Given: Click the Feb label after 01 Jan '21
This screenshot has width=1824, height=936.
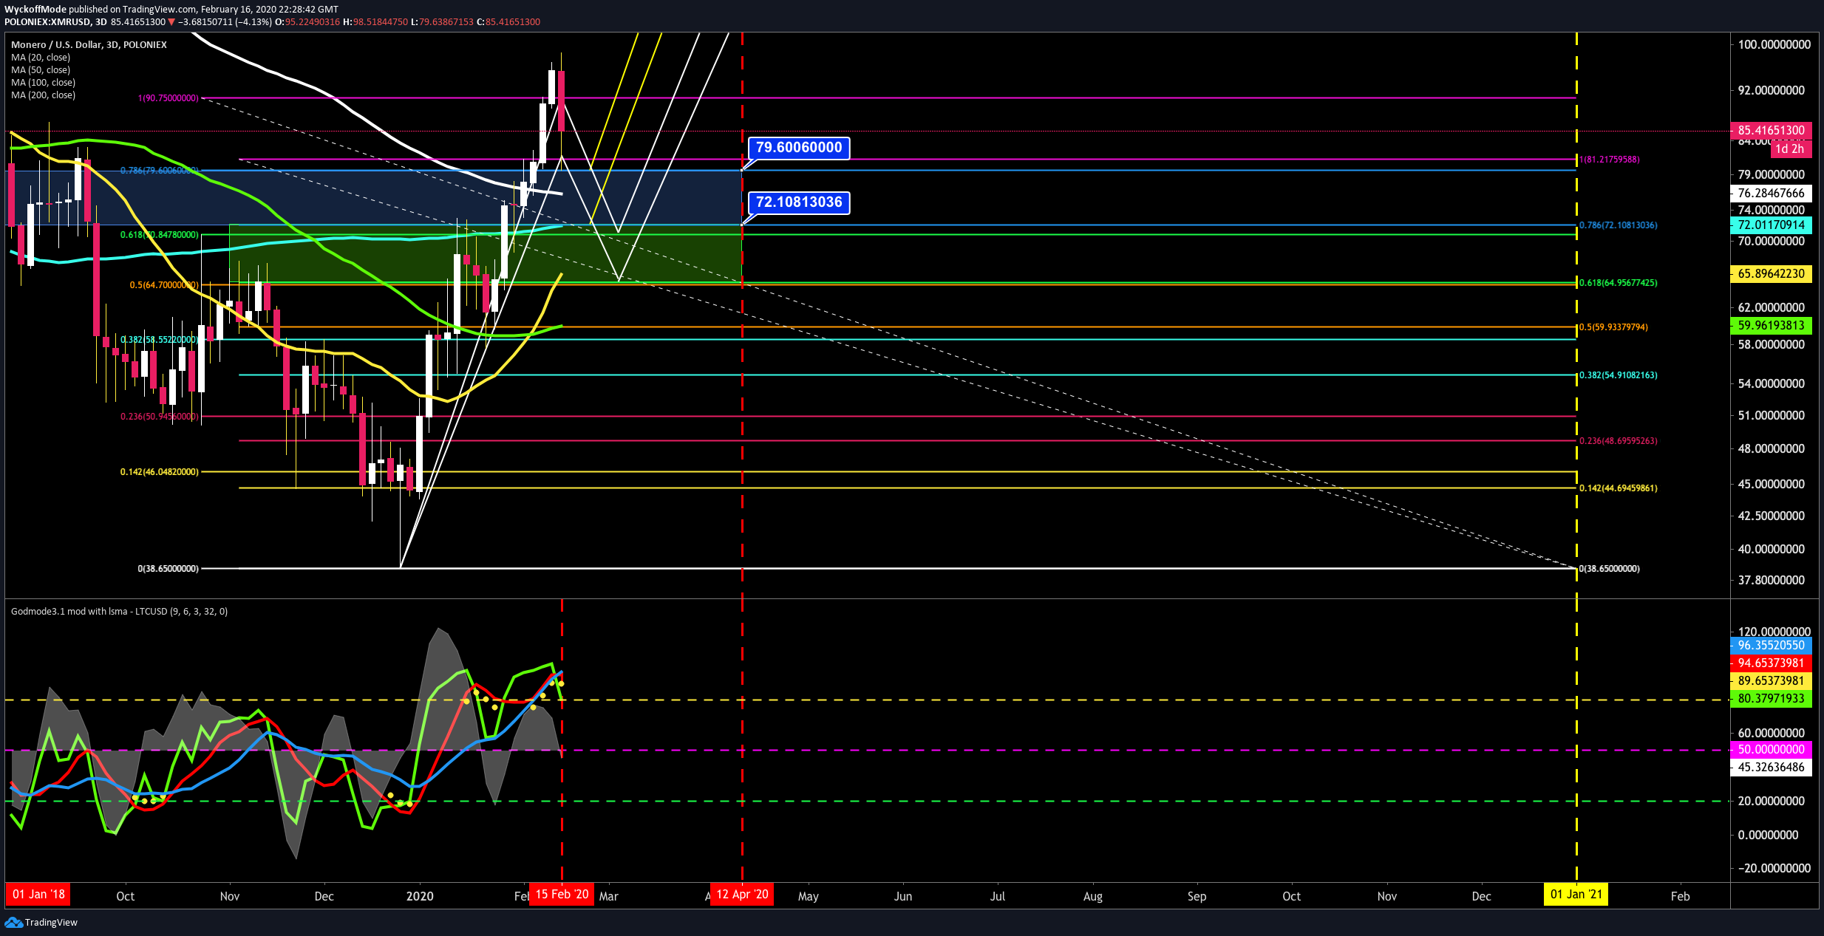Looking at the screenshot, I should coord(1681,896).
